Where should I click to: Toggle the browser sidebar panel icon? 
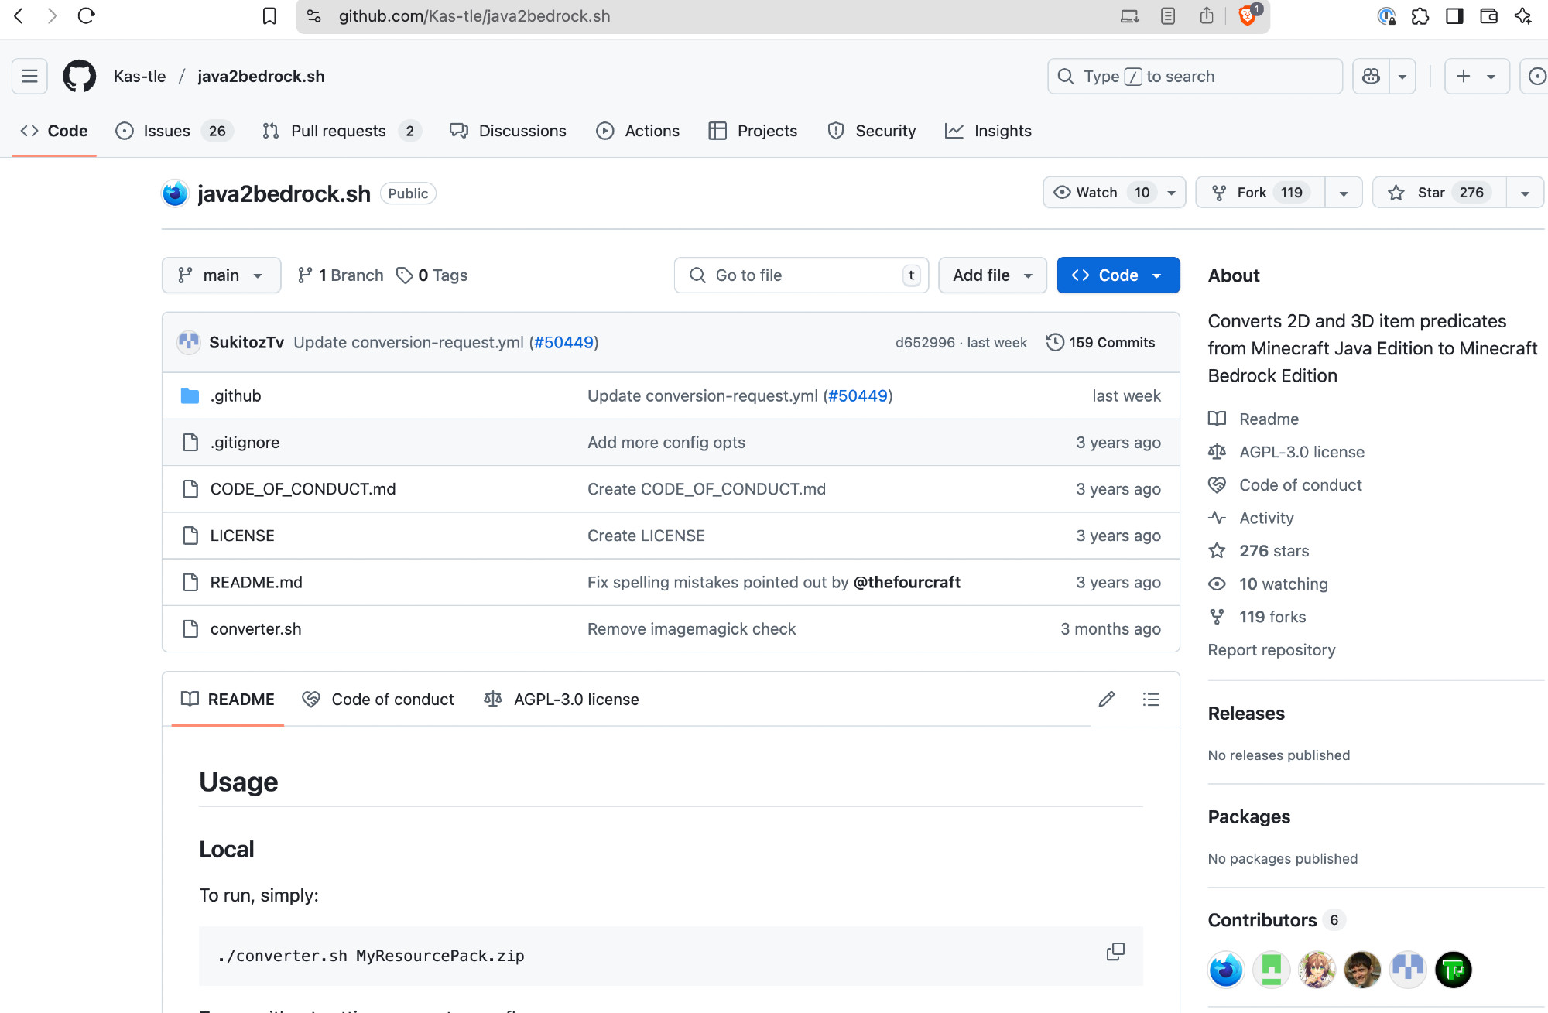[x=1454, y=15]
